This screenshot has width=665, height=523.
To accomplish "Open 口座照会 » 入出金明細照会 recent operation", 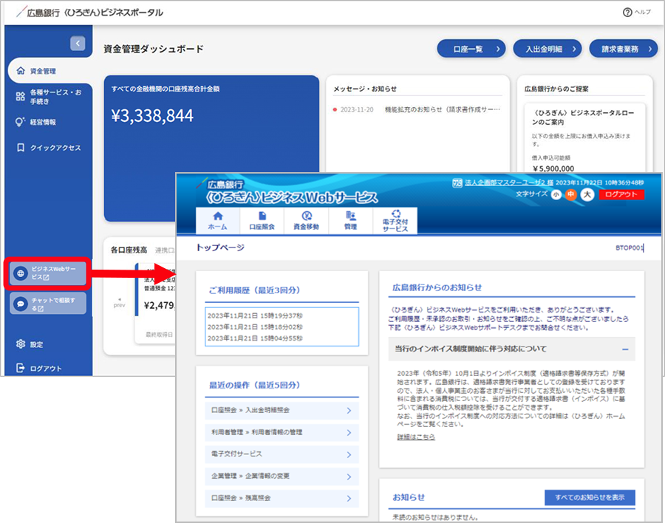I will 282,410.
